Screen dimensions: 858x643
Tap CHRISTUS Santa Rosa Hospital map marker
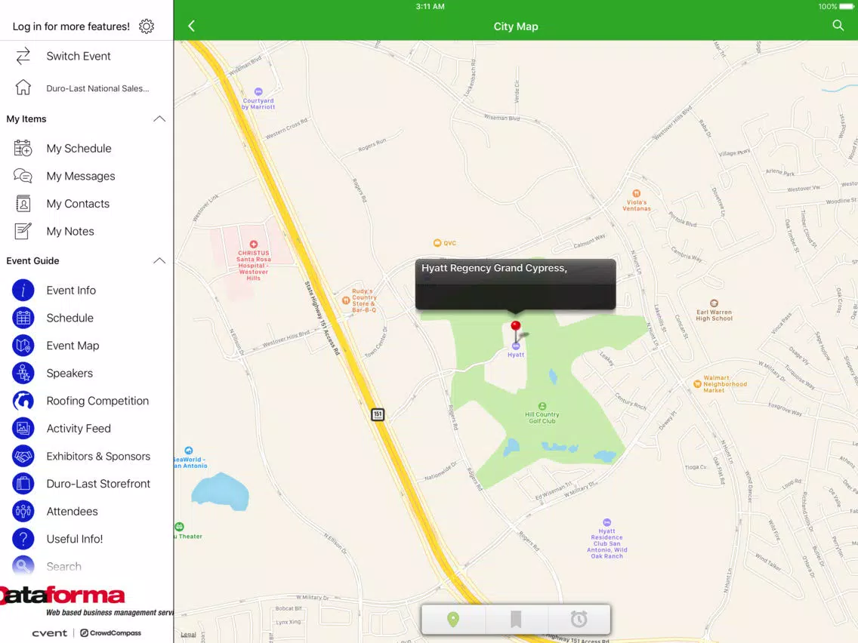[x=253, y=261]
